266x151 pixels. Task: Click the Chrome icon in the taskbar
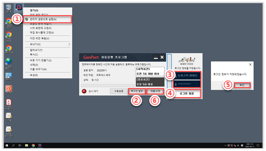click(x=33, y=146)
